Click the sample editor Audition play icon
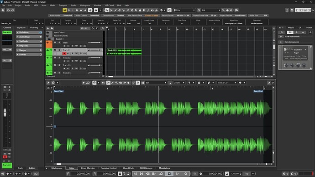 (84, 83)
